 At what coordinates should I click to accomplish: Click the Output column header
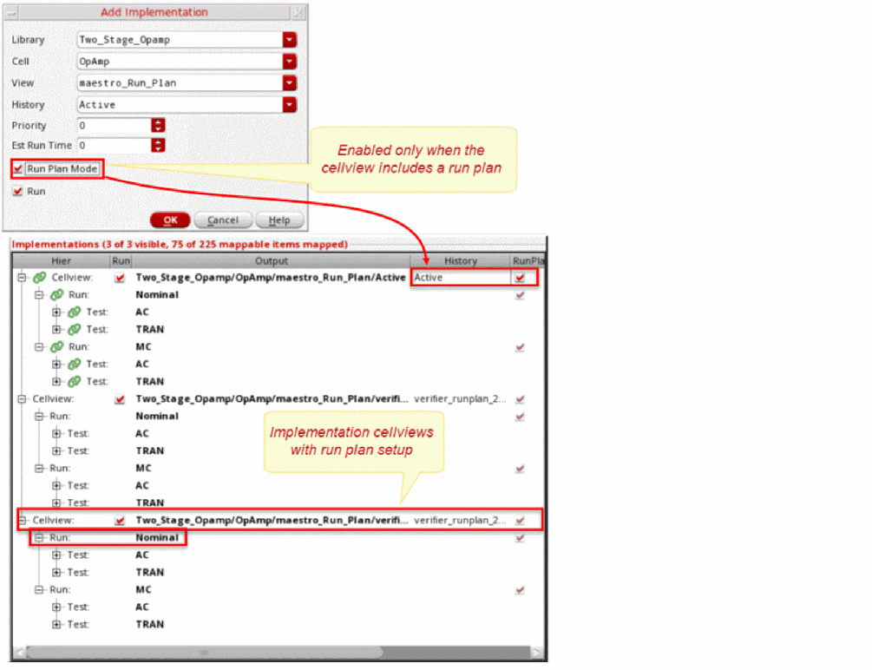(272, 261)
